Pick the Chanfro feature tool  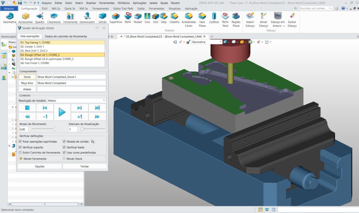pyautogui.click(x=175, y=18)
